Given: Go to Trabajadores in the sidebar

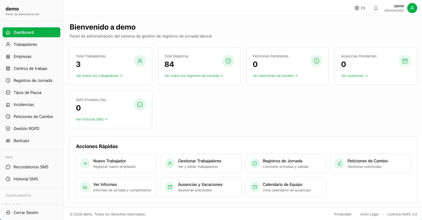Looking at the screenshot, I should [31, 44].
